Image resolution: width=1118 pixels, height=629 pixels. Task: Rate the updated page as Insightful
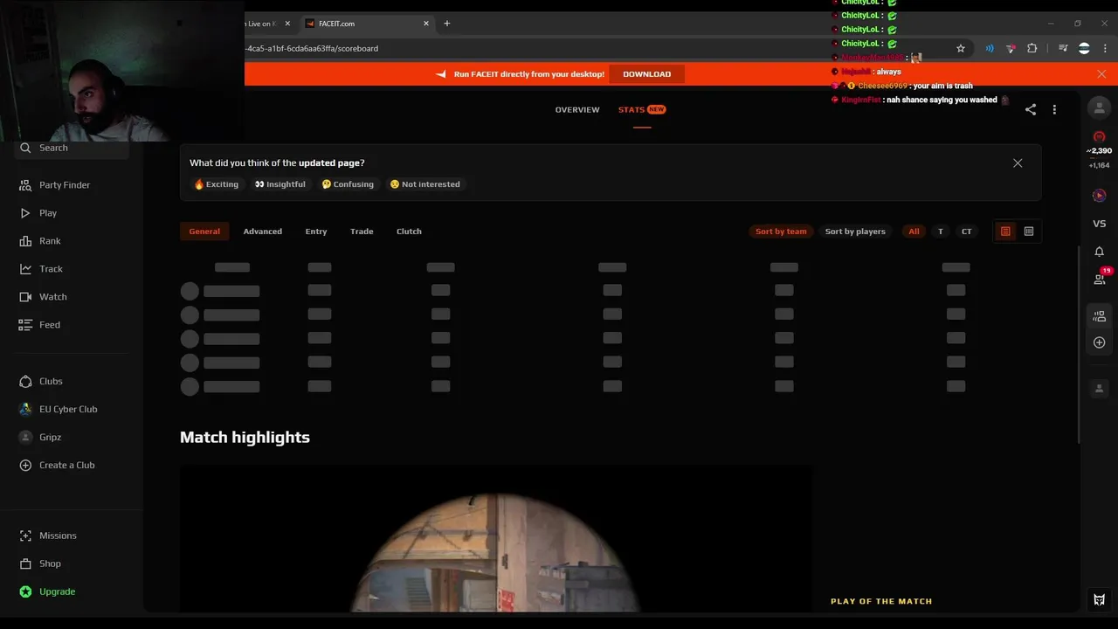click(x=280, y=184)
